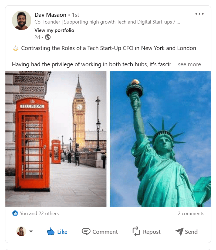Viewport: 216px width, 250px height.
Task: Click the like reaction icon beside '22 others'
Action: coord(15,213)
